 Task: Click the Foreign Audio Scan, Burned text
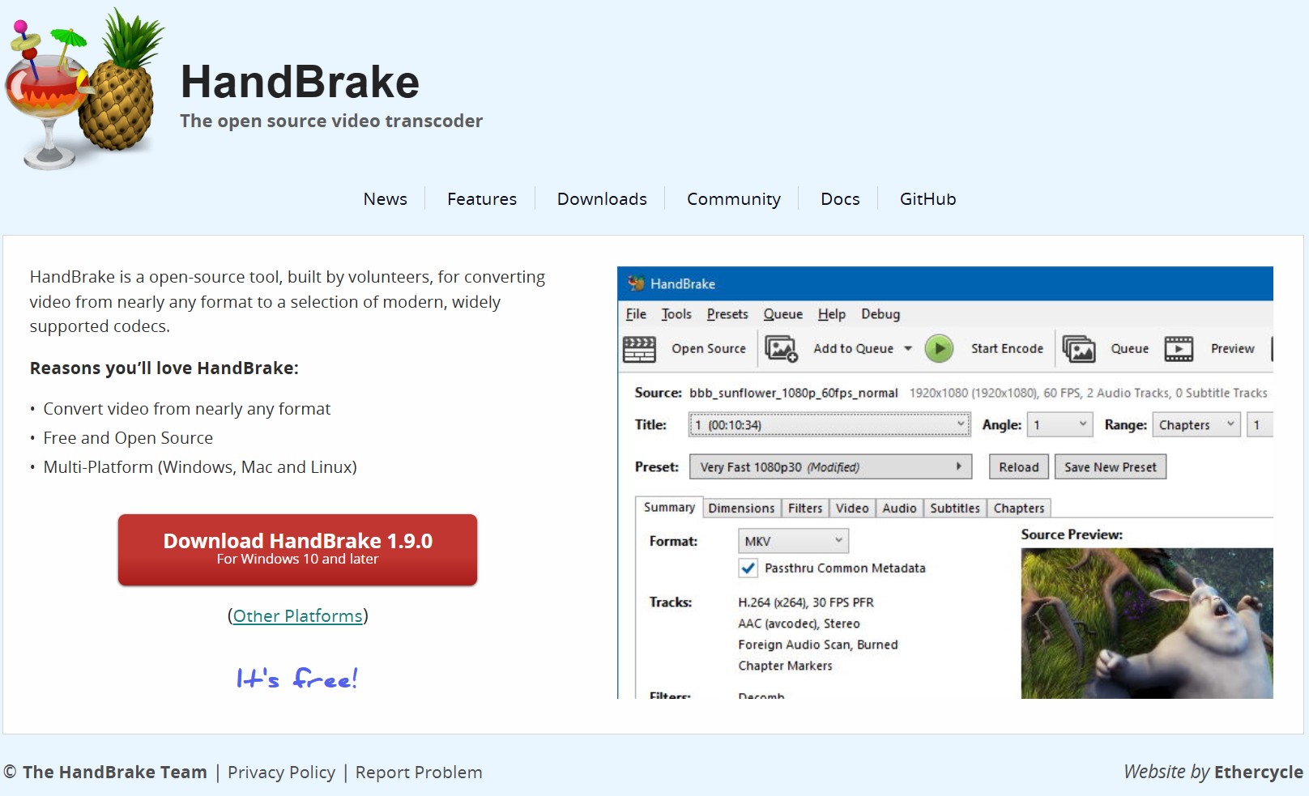(x=818, y=645)
